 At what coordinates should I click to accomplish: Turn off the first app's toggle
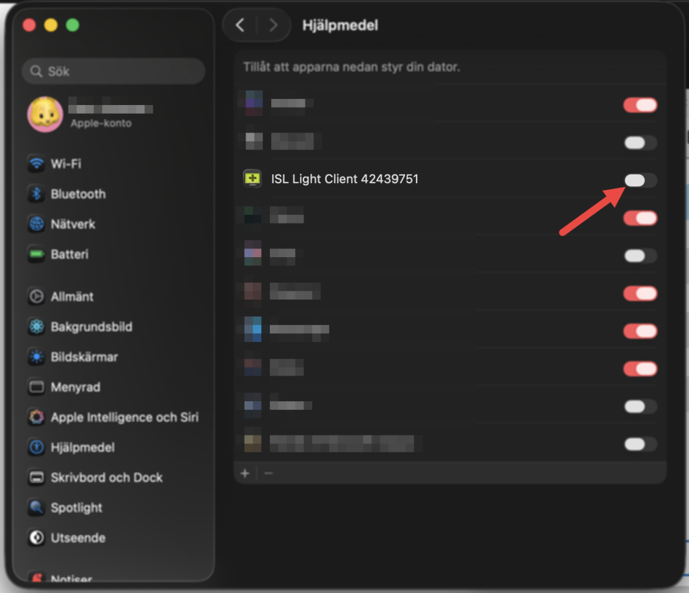point(640,105)
